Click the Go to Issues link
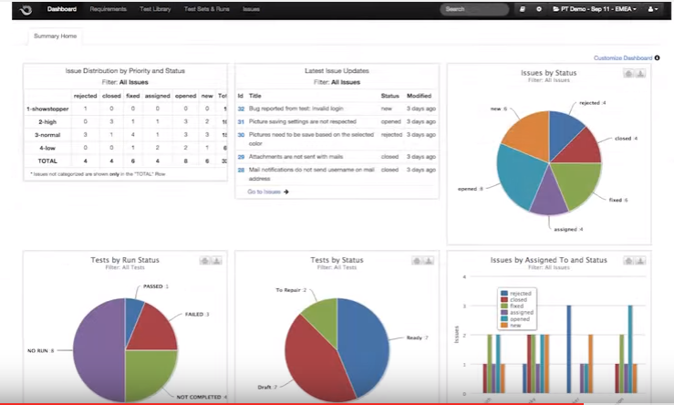 [x=264, y=192]
